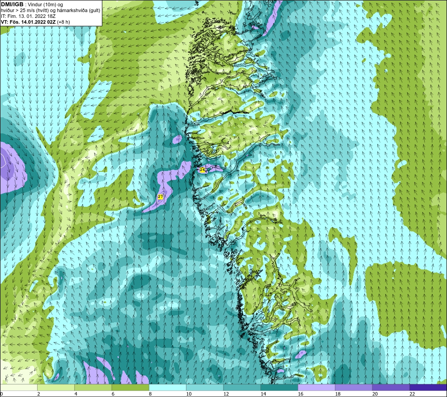Pick the 4–6 m/s green swatch
Screen dimensions: 447x397
tap(93, 387)
